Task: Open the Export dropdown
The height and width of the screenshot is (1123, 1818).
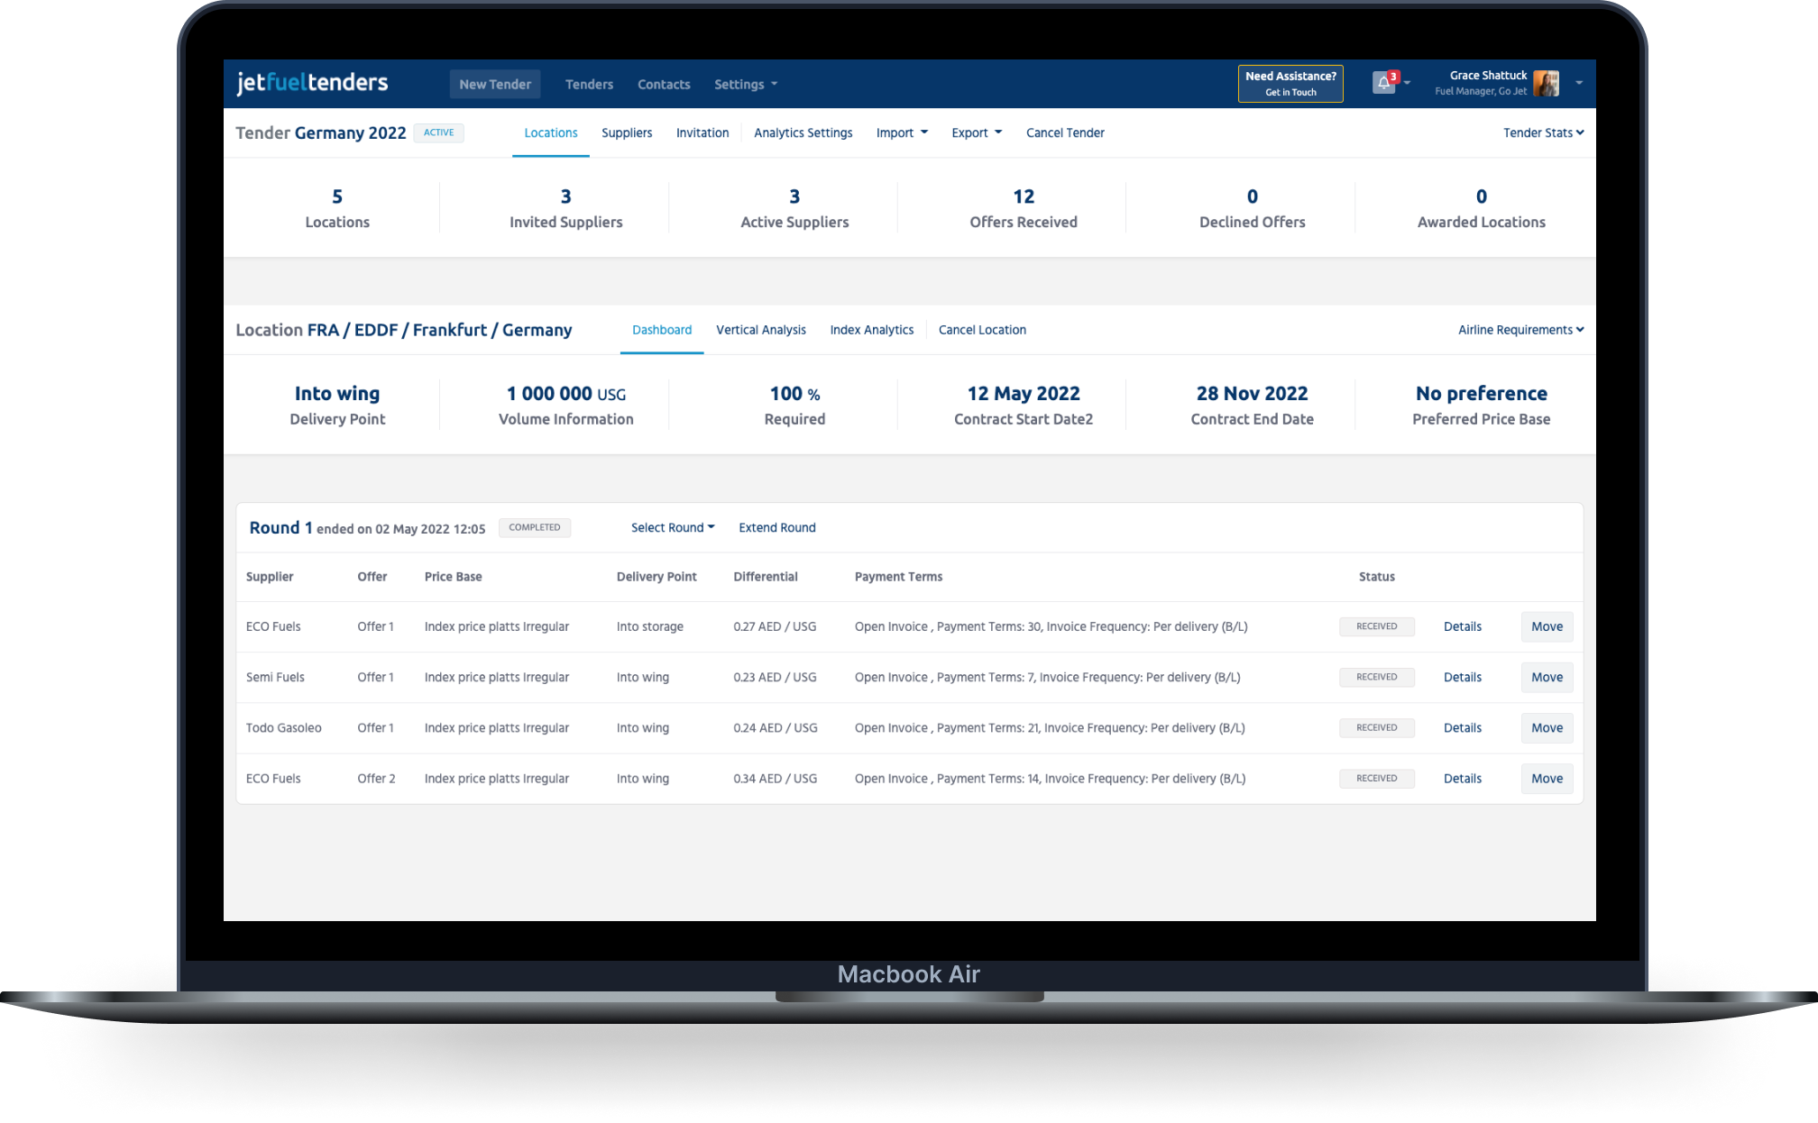Action: [x=976, y=132]
